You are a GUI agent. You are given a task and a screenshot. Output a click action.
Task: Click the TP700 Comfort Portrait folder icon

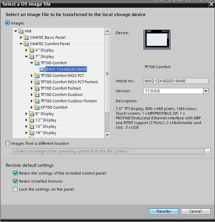37,88
